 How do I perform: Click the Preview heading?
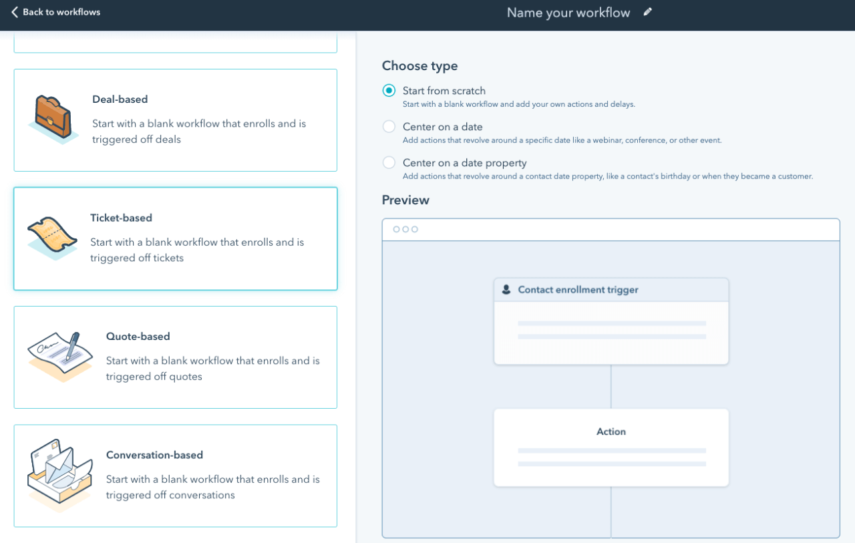[x=405, y=200]
